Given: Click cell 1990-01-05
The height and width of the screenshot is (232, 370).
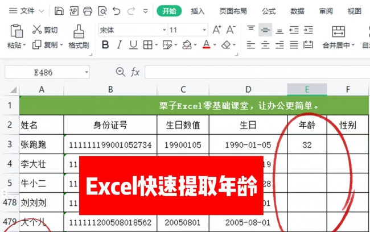Looking at the screenshot, I should (x=248, y=144).
